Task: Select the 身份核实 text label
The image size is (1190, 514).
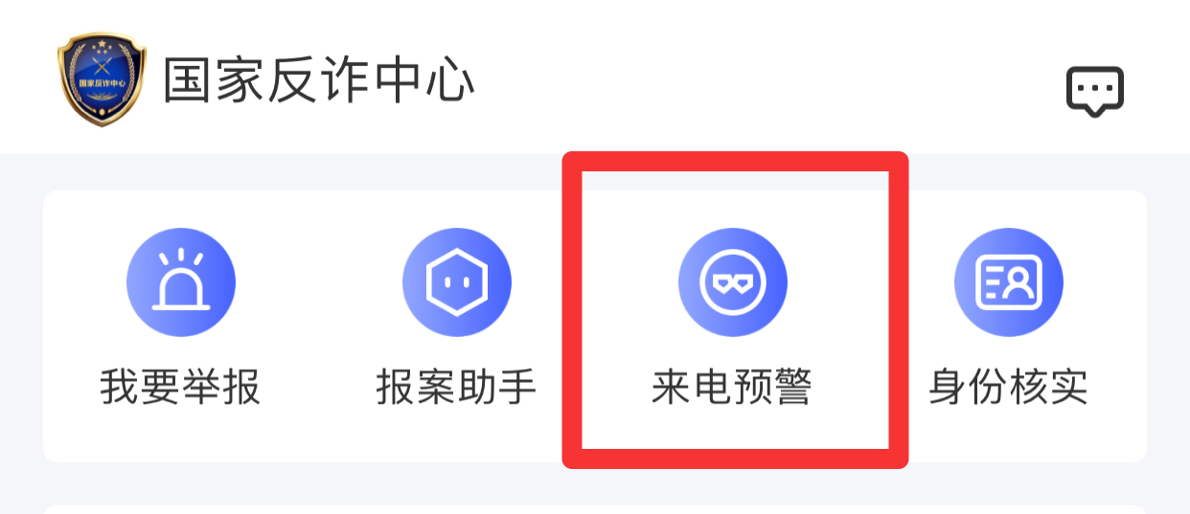Action: [x=1008, y=388]
